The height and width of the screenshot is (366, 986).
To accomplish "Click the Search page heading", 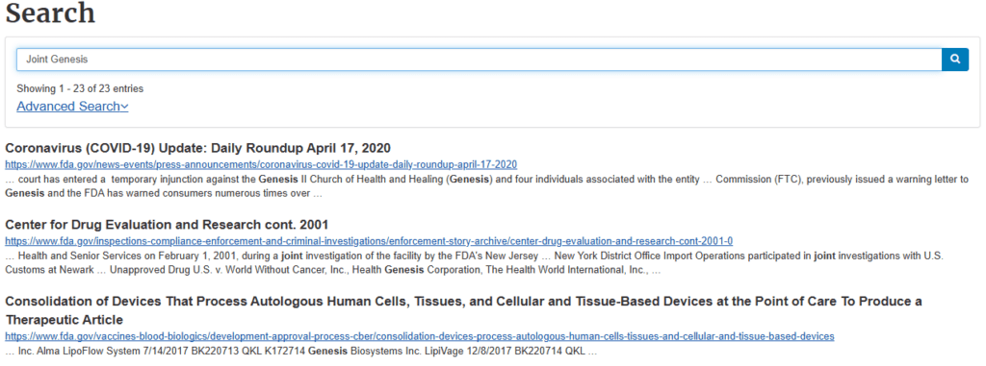I will click(x=50, y=12).
